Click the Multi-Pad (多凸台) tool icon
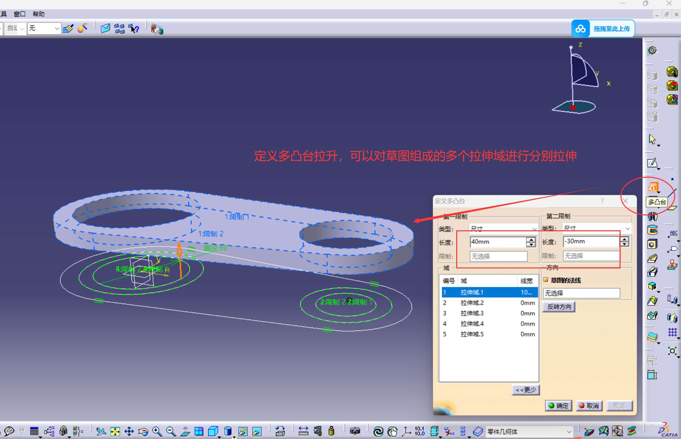The width and height of the screenshot is (681, 439). (x=653, y=187)
